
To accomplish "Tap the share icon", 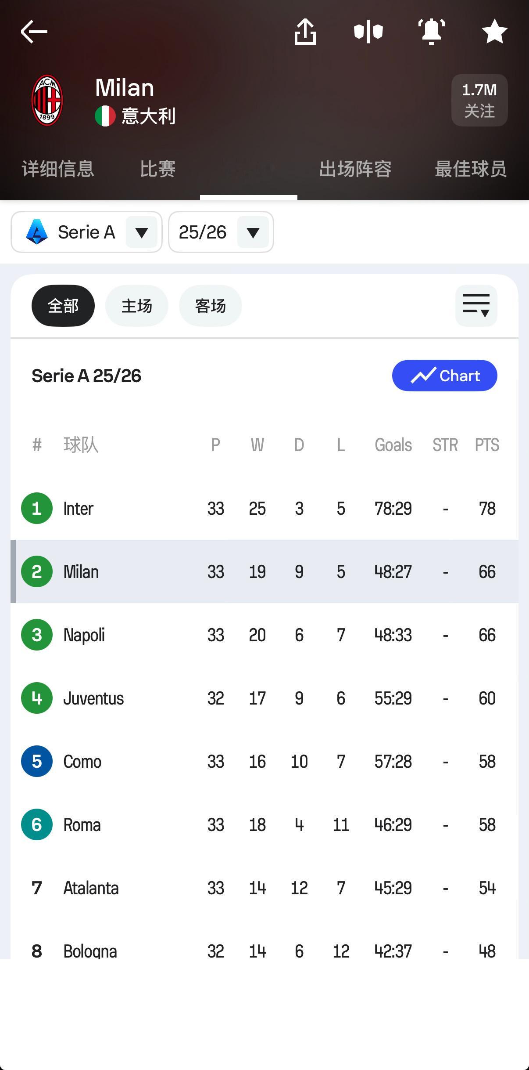I will pyautogui.click(x=305, y=32).
